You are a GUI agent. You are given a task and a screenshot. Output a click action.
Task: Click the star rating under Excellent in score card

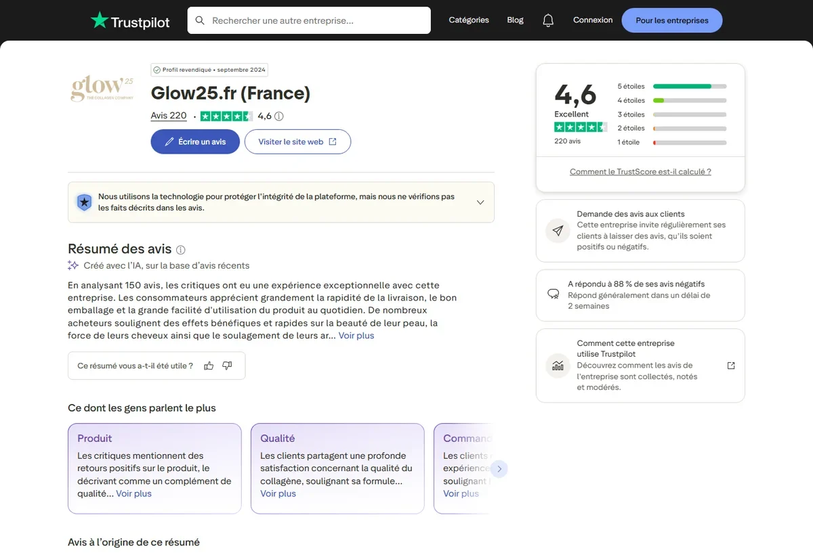point(581,127)
